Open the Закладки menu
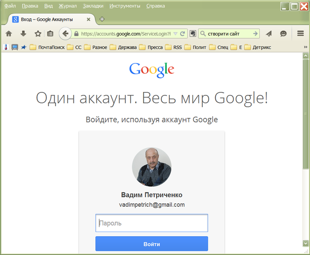 [93, 6]
